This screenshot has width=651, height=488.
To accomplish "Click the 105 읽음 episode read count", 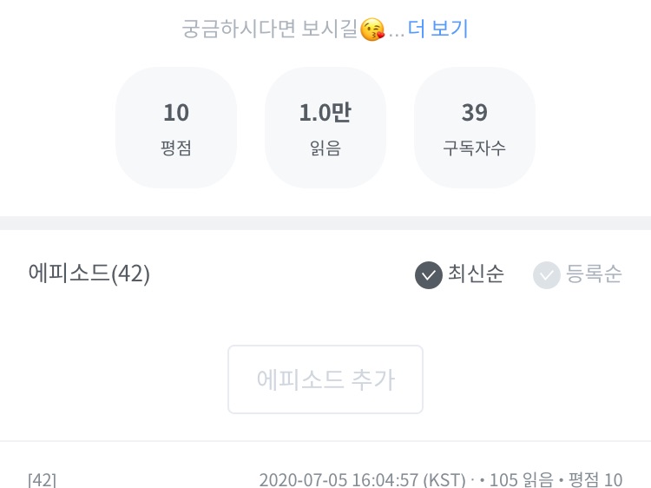I will tap(520, 480).
